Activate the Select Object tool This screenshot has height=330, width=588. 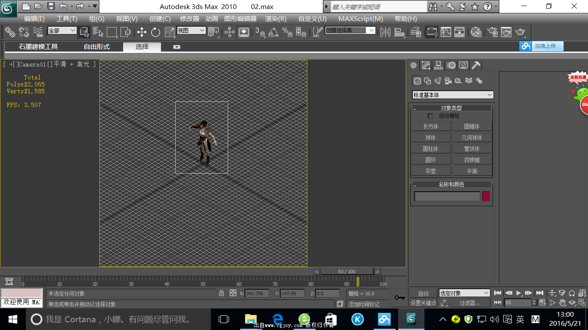click(84, 32)
